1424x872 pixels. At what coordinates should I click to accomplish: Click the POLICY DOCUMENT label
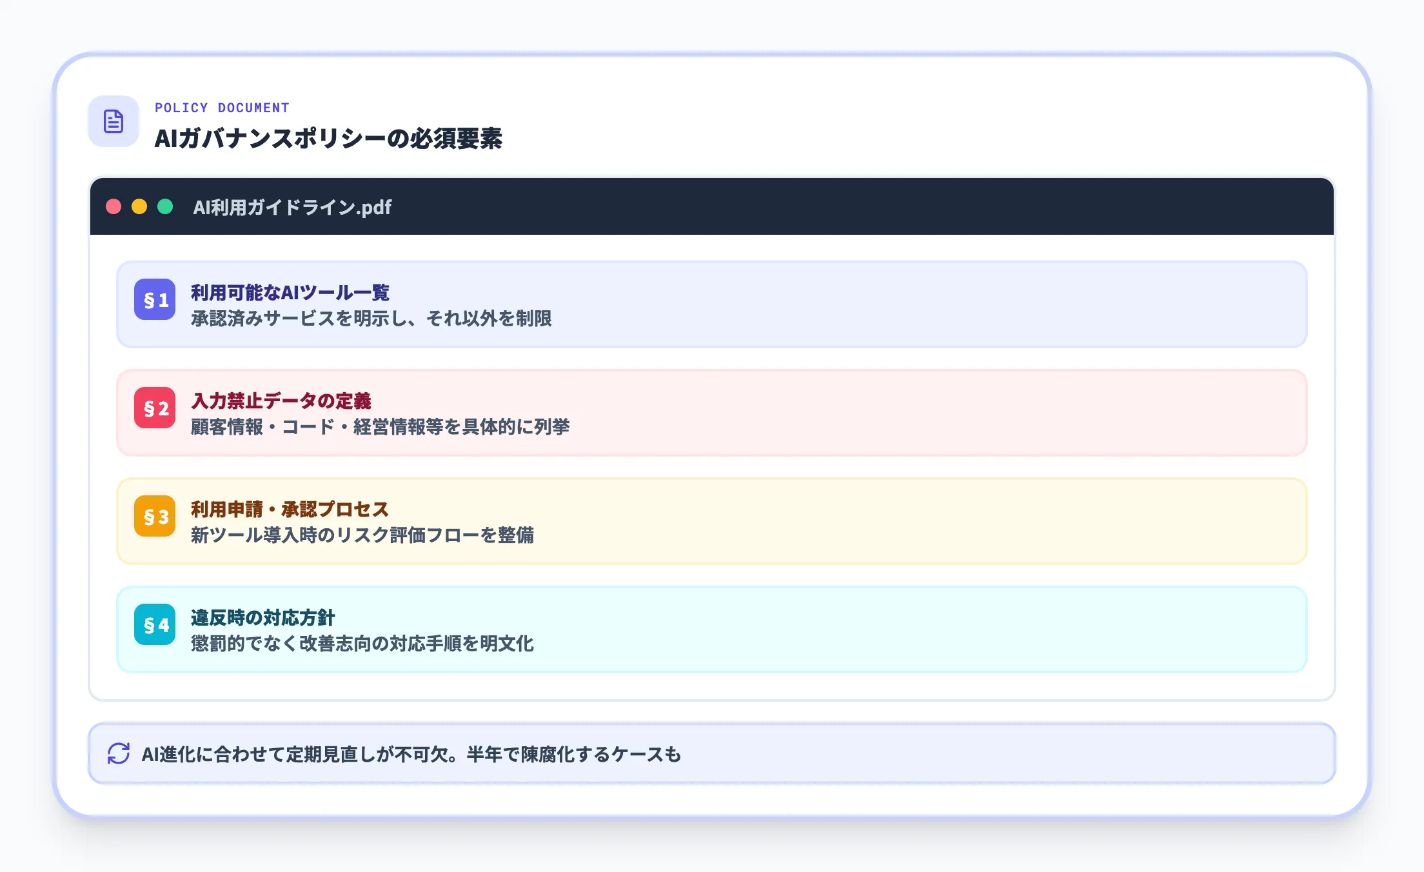point(222,108)
